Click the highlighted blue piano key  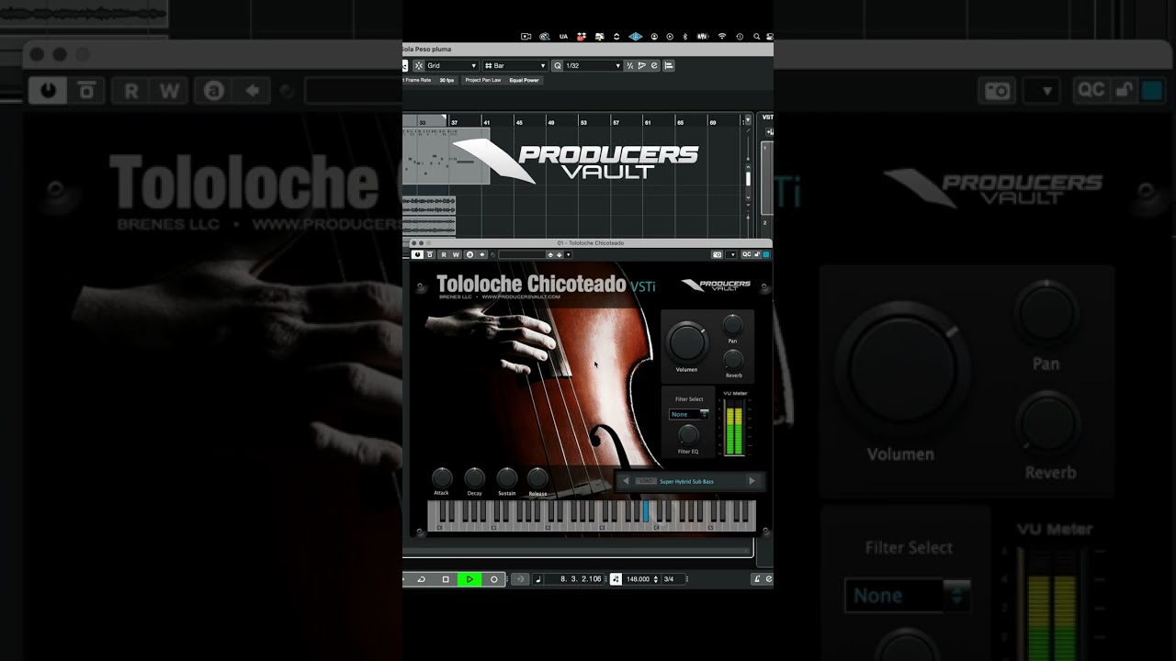coord(646,511)
